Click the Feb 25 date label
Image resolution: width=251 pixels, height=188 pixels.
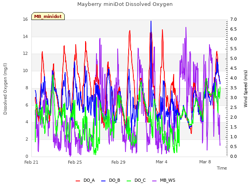(x=75, y=162)
